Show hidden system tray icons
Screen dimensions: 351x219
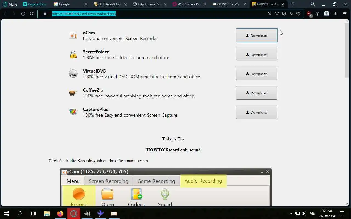pyautogui.click(x=291, y=214)
